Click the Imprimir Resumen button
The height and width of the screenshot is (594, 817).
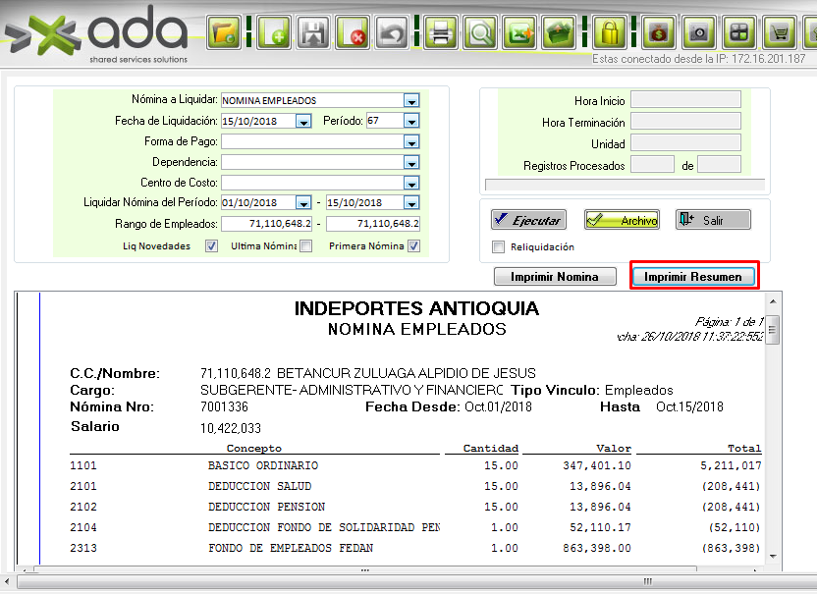click(x=693, y=277)
